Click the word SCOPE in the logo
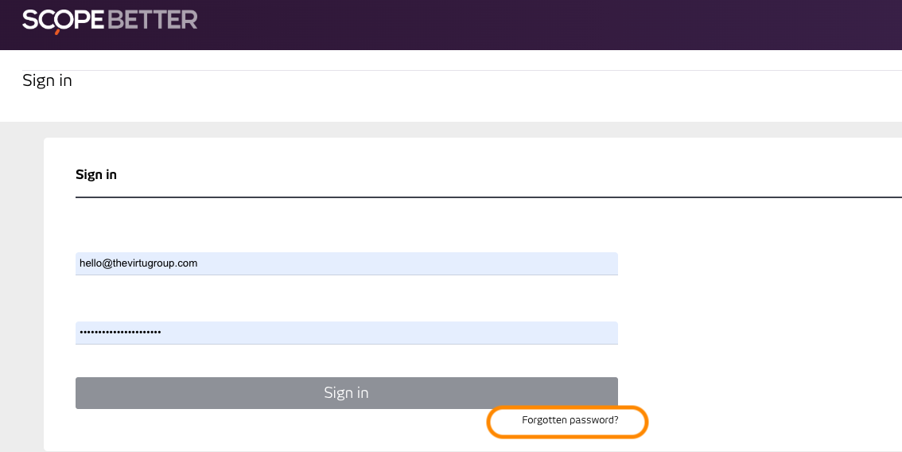 coord(64,20)
